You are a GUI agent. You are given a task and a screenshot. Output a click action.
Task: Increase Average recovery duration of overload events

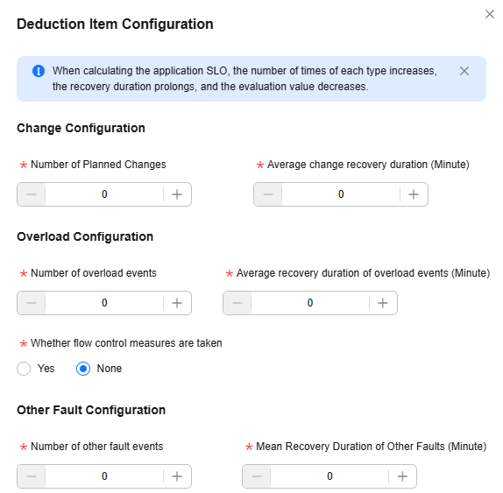point(383,303)
